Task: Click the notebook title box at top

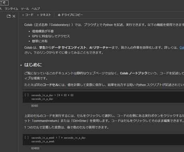Action: click(x=4, y=3)
